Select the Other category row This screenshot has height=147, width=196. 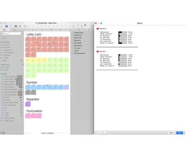pyautogui.click(x=11, y=60)
